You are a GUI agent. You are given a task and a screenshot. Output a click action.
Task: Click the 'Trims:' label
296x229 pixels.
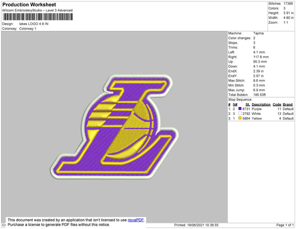pyautogui.click(x=233, y=47)
